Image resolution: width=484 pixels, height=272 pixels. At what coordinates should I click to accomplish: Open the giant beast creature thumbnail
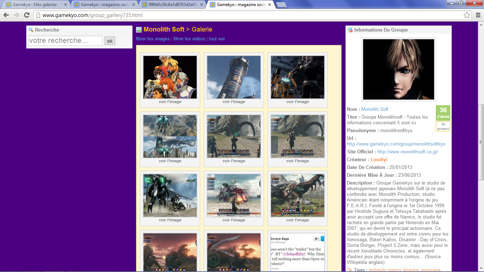(298, 195)
